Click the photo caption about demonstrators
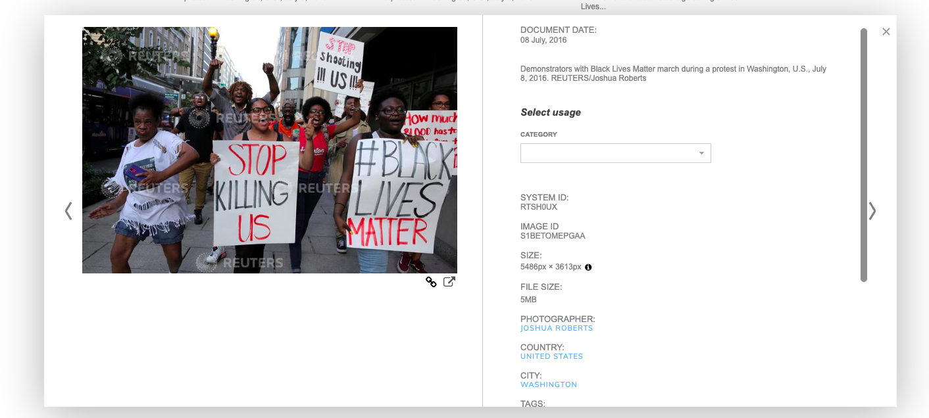The height and width of the screenshot is (418, 929). 673,74
